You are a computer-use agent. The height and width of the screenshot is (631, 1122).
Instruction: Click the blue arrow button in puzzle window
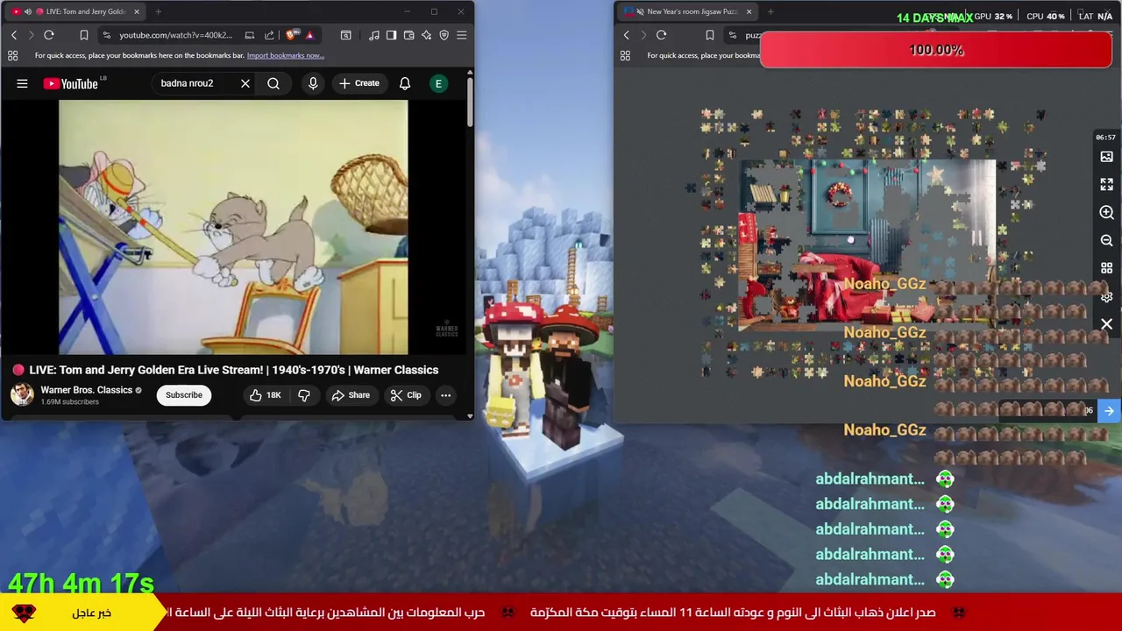1109,410
